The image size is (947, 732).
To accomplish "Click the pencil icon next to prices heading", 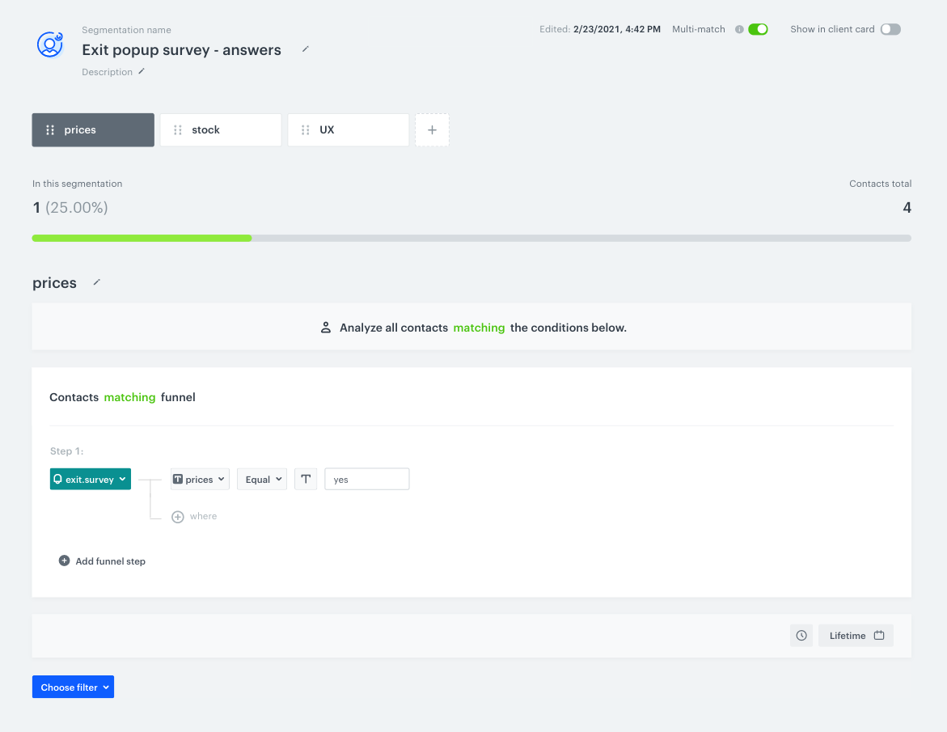I will pyautogui.click(x=95, y=282).
